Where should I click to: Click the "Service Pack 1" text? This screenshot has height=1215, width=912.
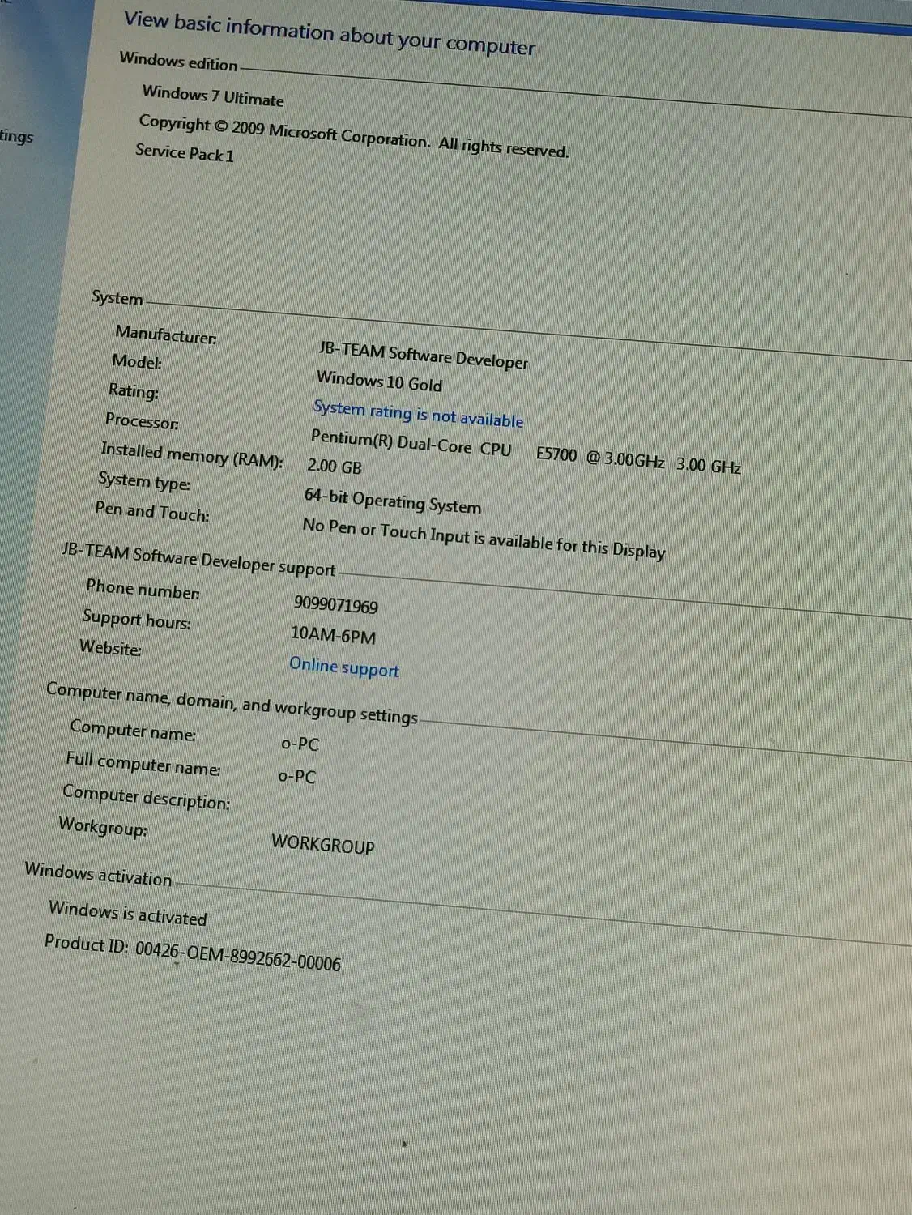[185, 153]
